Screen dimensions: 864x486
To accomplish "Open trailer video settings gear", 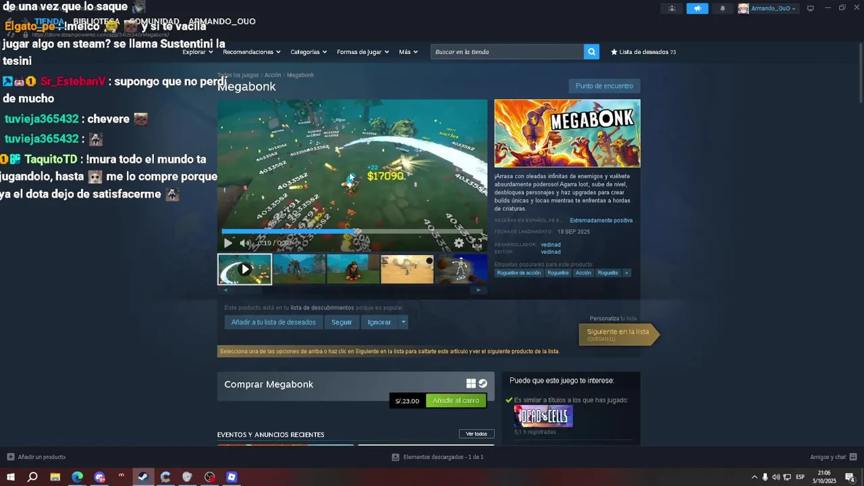I will click(x=459, y=243).
